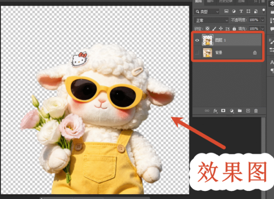Click the 图层 1 layer thumbnail
The image size is (274, 199).
(207, 40)
